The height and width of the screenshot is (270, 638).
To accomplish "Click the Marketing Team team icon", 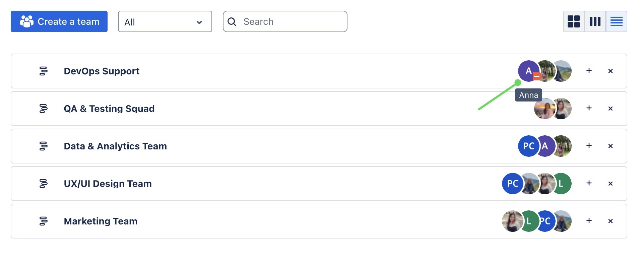I will [43, 221].
